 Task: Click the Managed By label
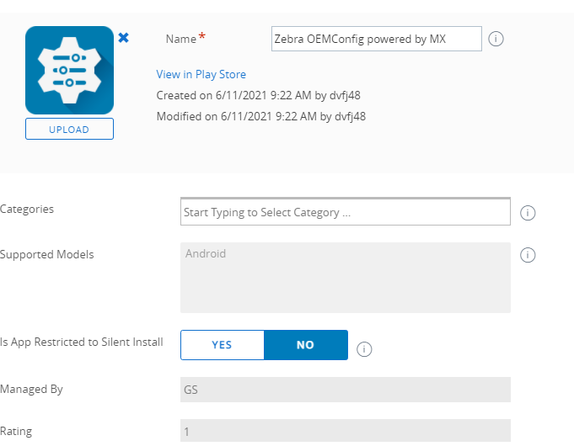click(x=31, y=389)
